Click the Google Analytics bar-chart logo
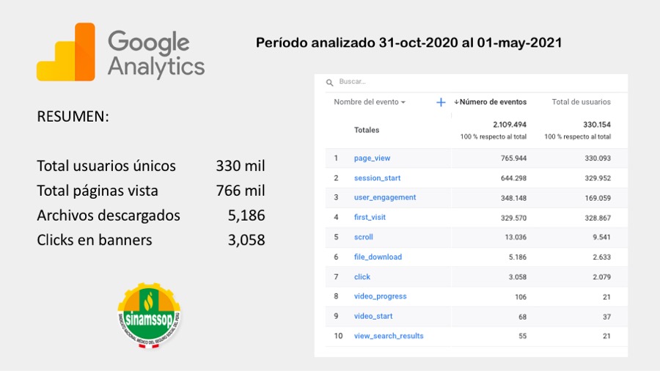660x371 pixels. click(x=66, y=52)
